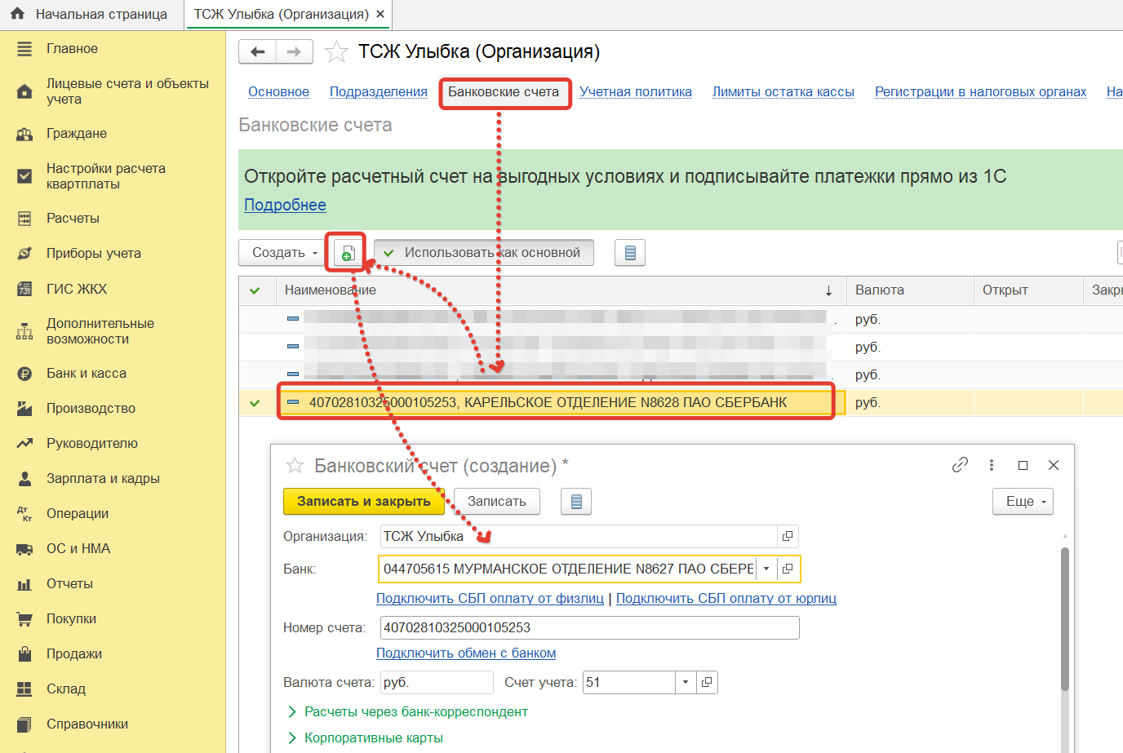Open the Банк field linked record
The width and height of the screenshot is (1123, 753).
pos(788,569)
